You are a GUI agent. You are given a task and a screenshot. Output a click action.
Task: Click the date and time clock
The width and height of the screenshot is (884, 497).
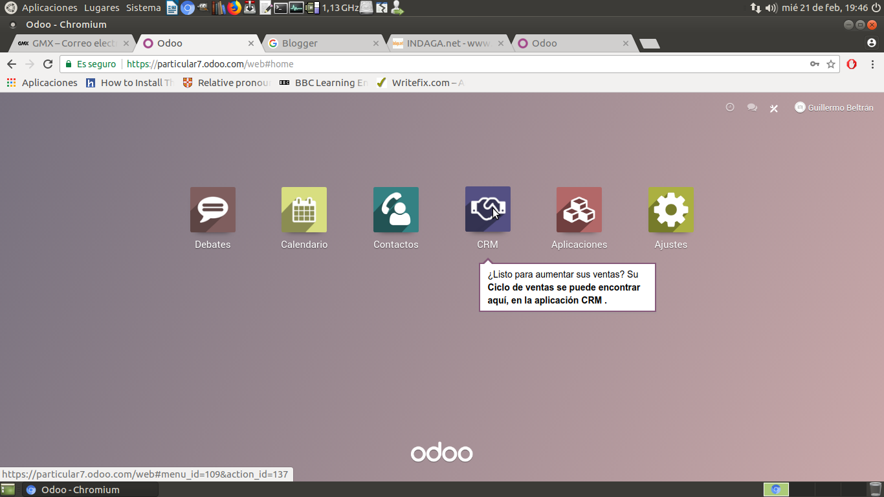pyautogui.click(x=824, y=8)
